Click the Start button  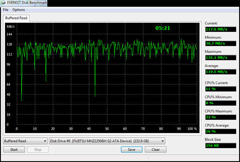point(14,149)
